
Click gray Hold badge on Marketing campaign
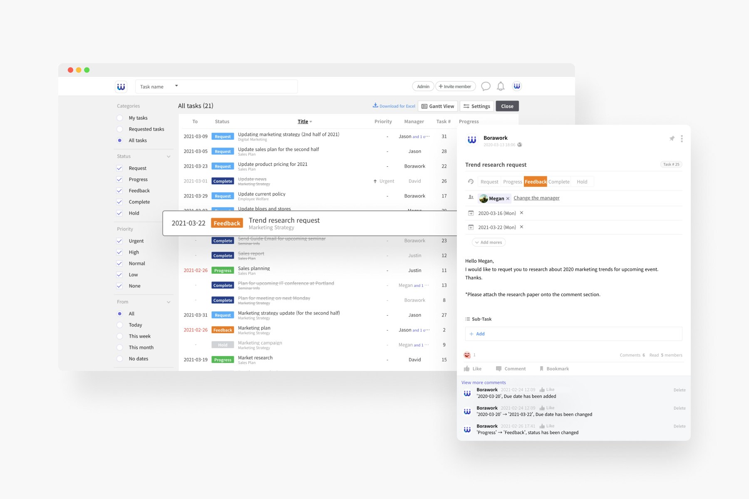223,345
